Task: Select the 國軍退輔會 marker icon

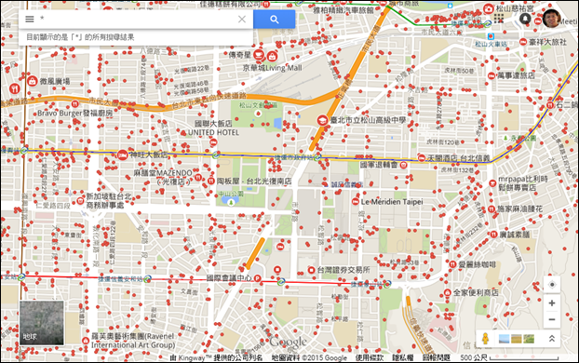Action: tap(404, 165)
